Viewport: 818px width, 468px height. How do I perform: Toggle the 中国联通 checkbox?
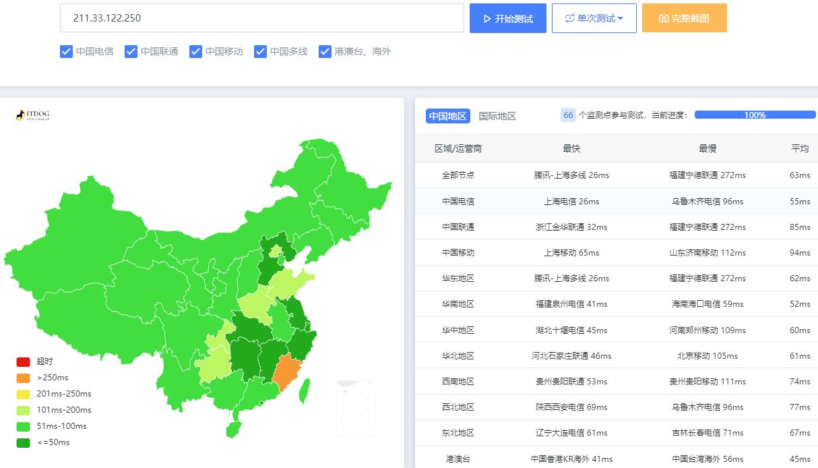coord(131,51)
